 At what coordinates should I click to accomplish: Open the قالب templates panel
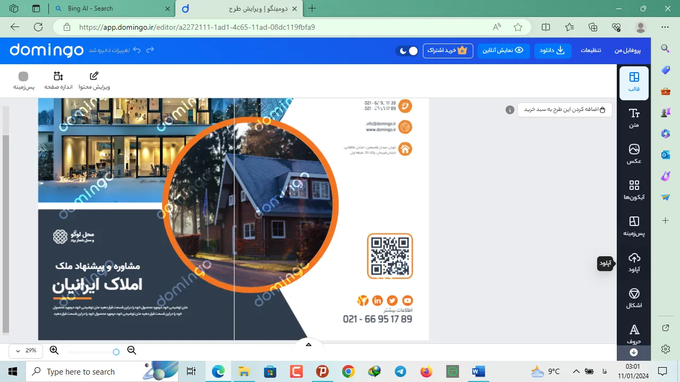tap(634, 83)
